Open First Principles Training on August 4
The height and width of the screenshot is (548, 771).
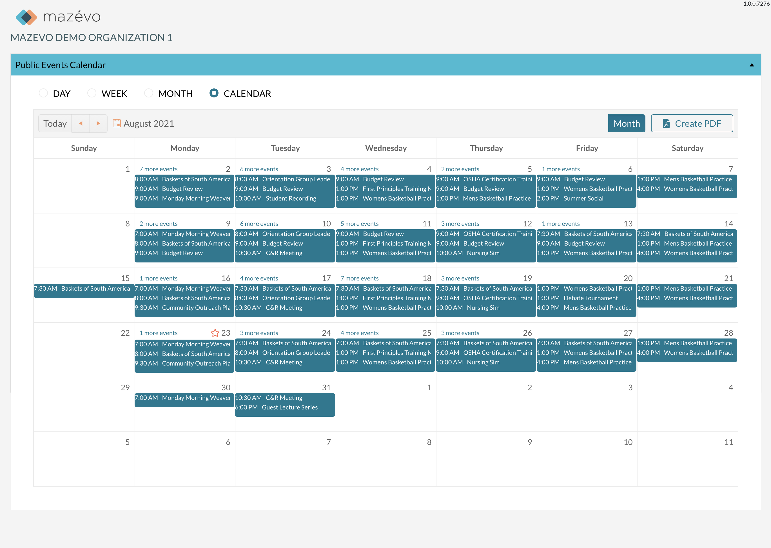385,189
